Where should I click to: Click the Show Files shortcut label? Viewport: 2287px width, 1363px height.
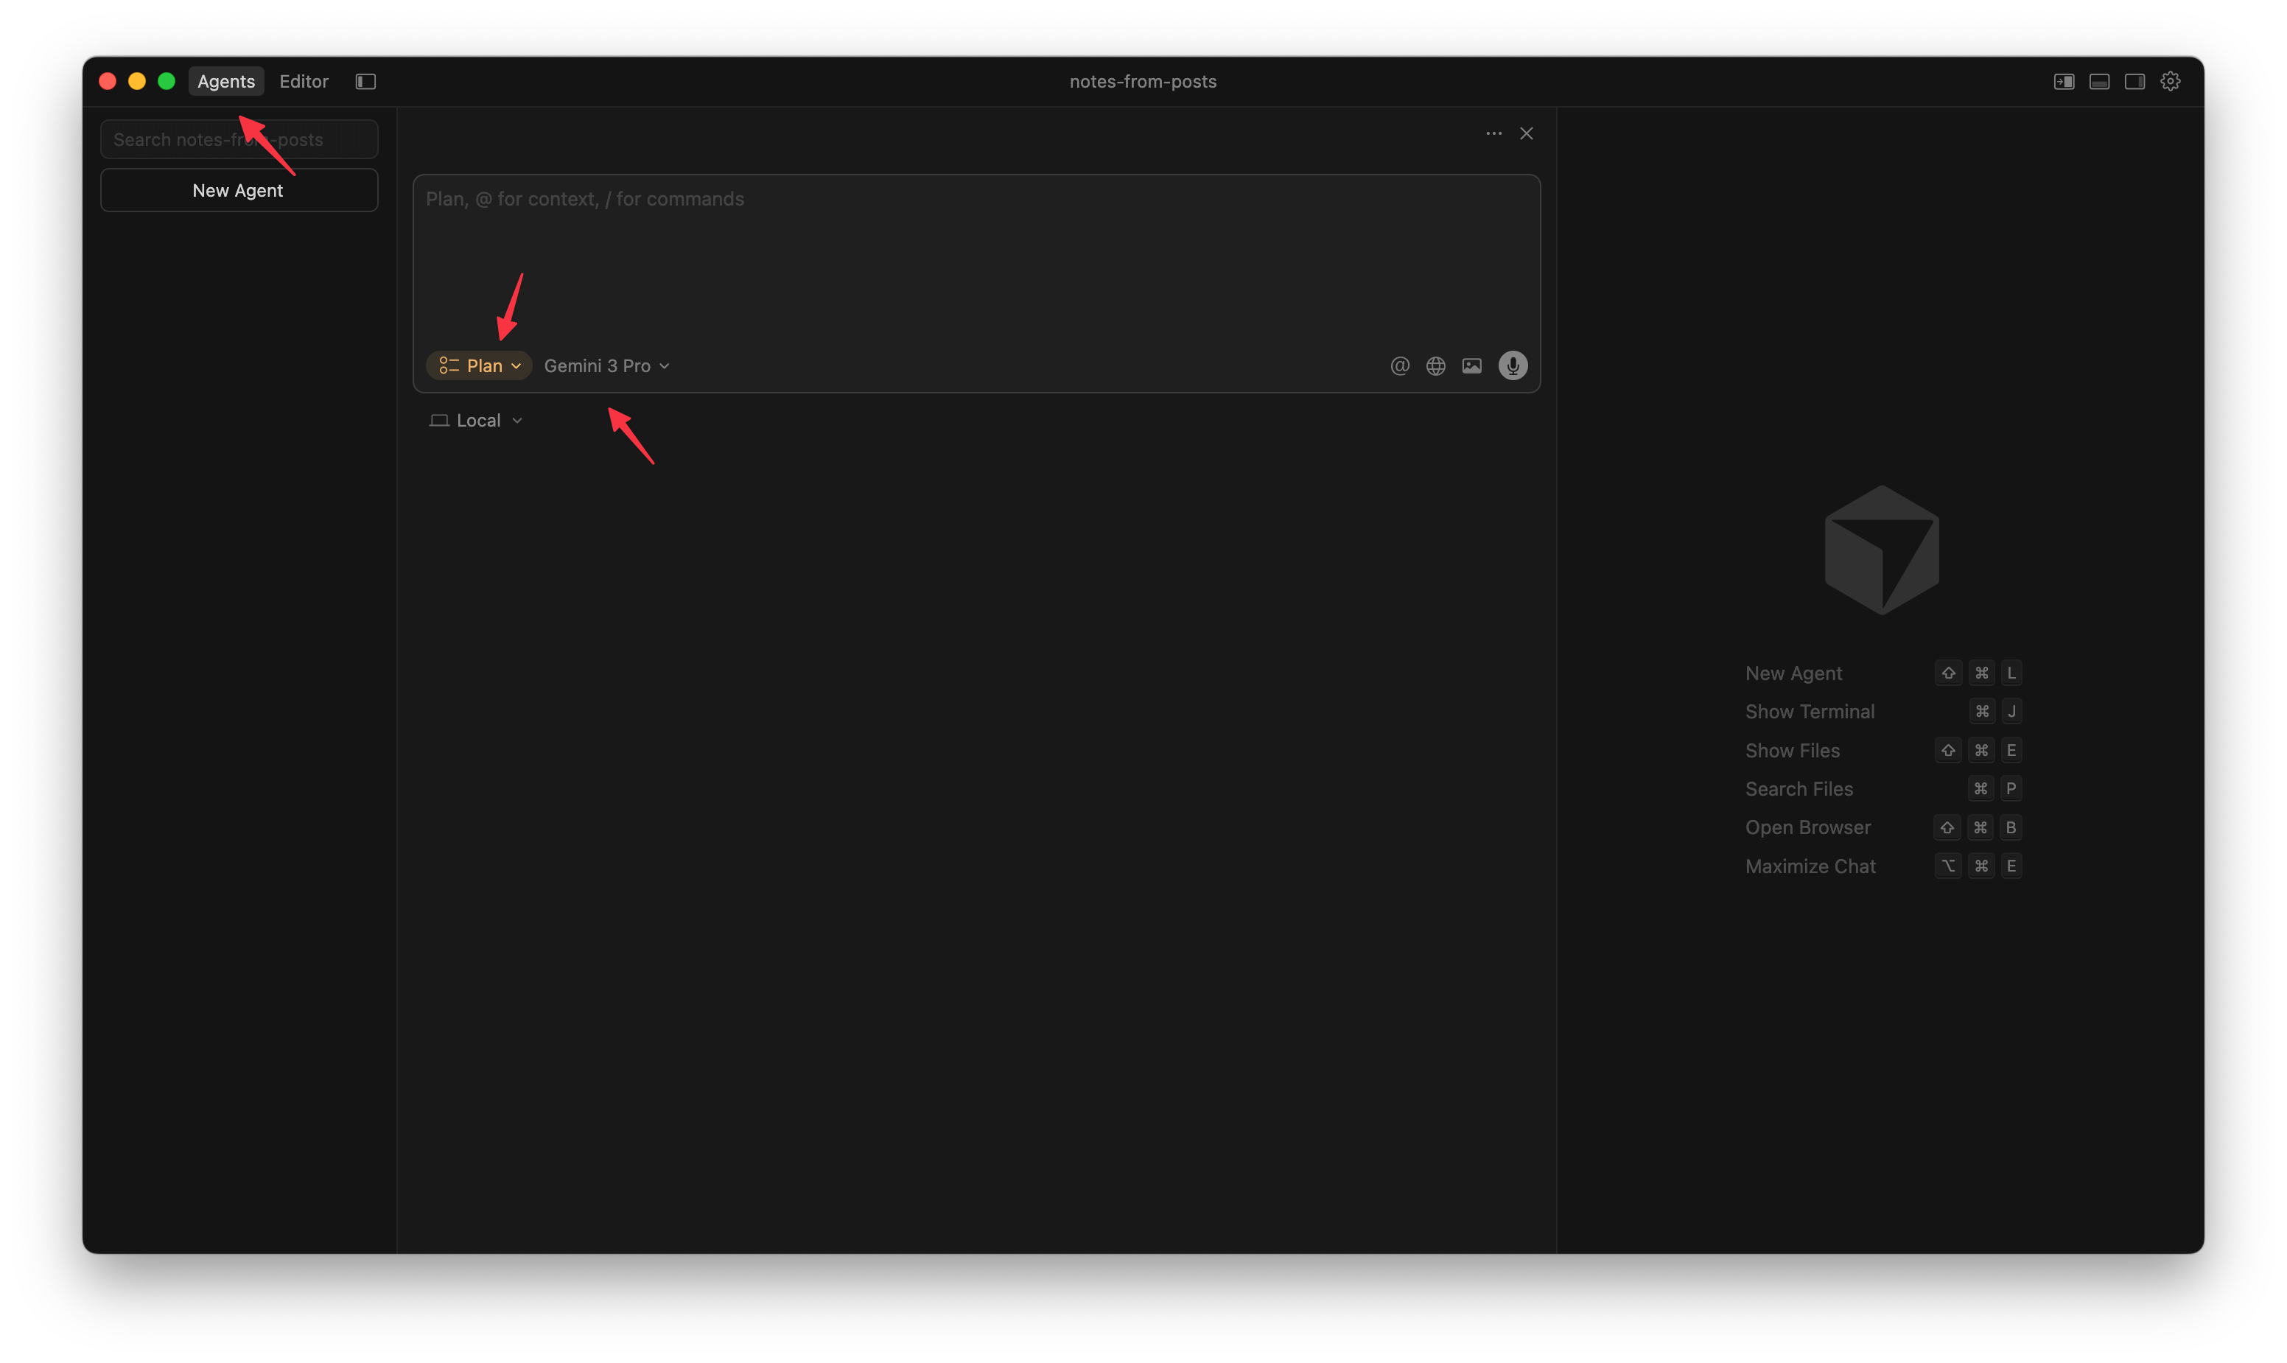[1792, 750]
